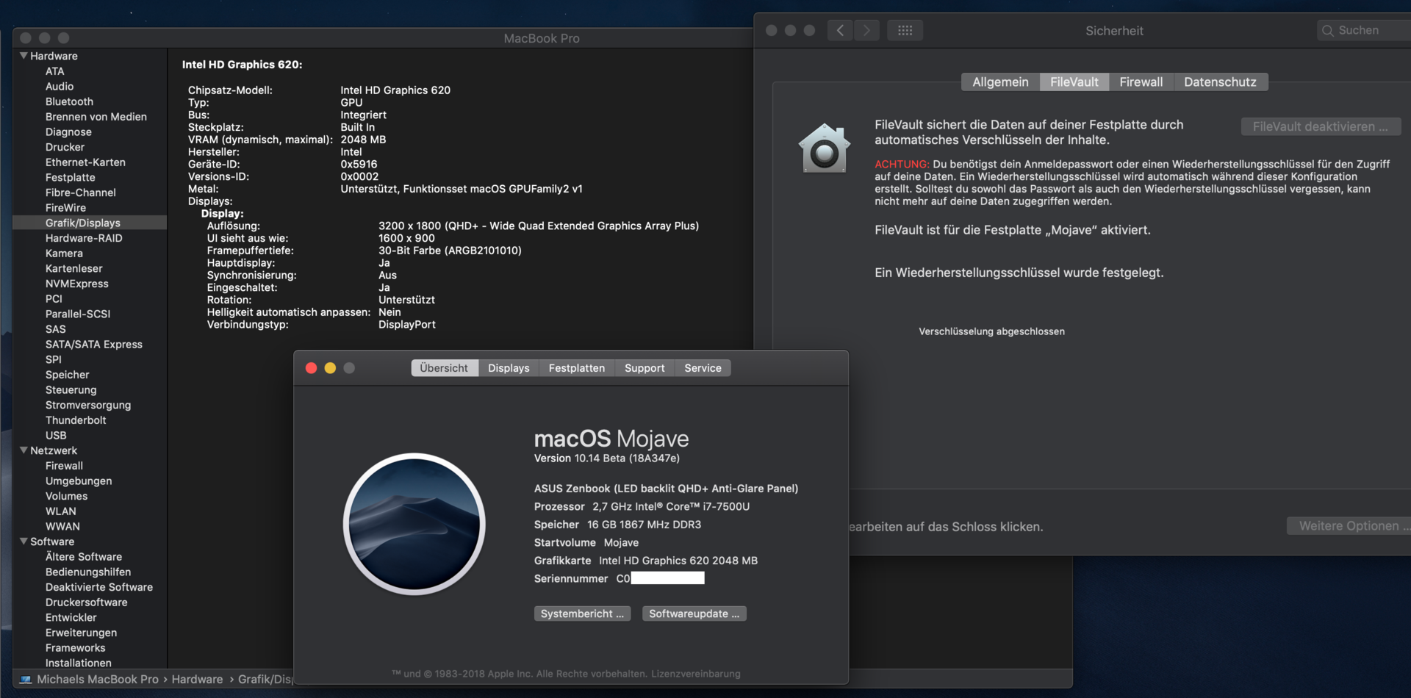The width and height of the screenshot is (1411, 698).
Task: Collapse the Software section
Action: coord(24,542)
